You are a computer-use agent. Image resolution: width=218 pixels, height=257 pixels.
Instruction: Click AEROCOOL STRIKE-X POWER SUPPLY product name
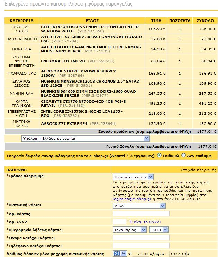pyautogui.click(x=78, y=73)
